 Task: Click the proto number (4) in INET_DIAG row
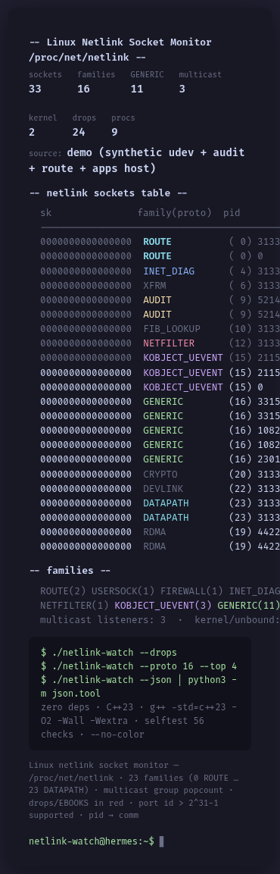(x=241, y=271)
